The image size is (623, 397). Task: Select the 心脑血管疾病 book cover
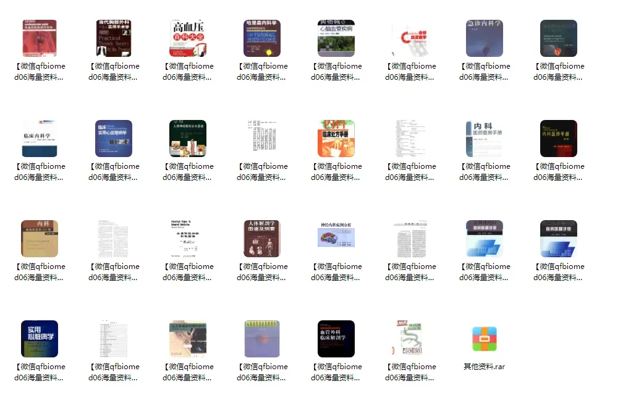[x=336, y=38]
